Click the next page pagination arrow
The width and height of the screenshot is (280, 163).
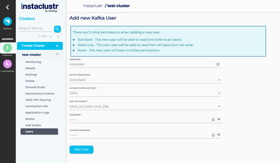[x=58, y=36]
